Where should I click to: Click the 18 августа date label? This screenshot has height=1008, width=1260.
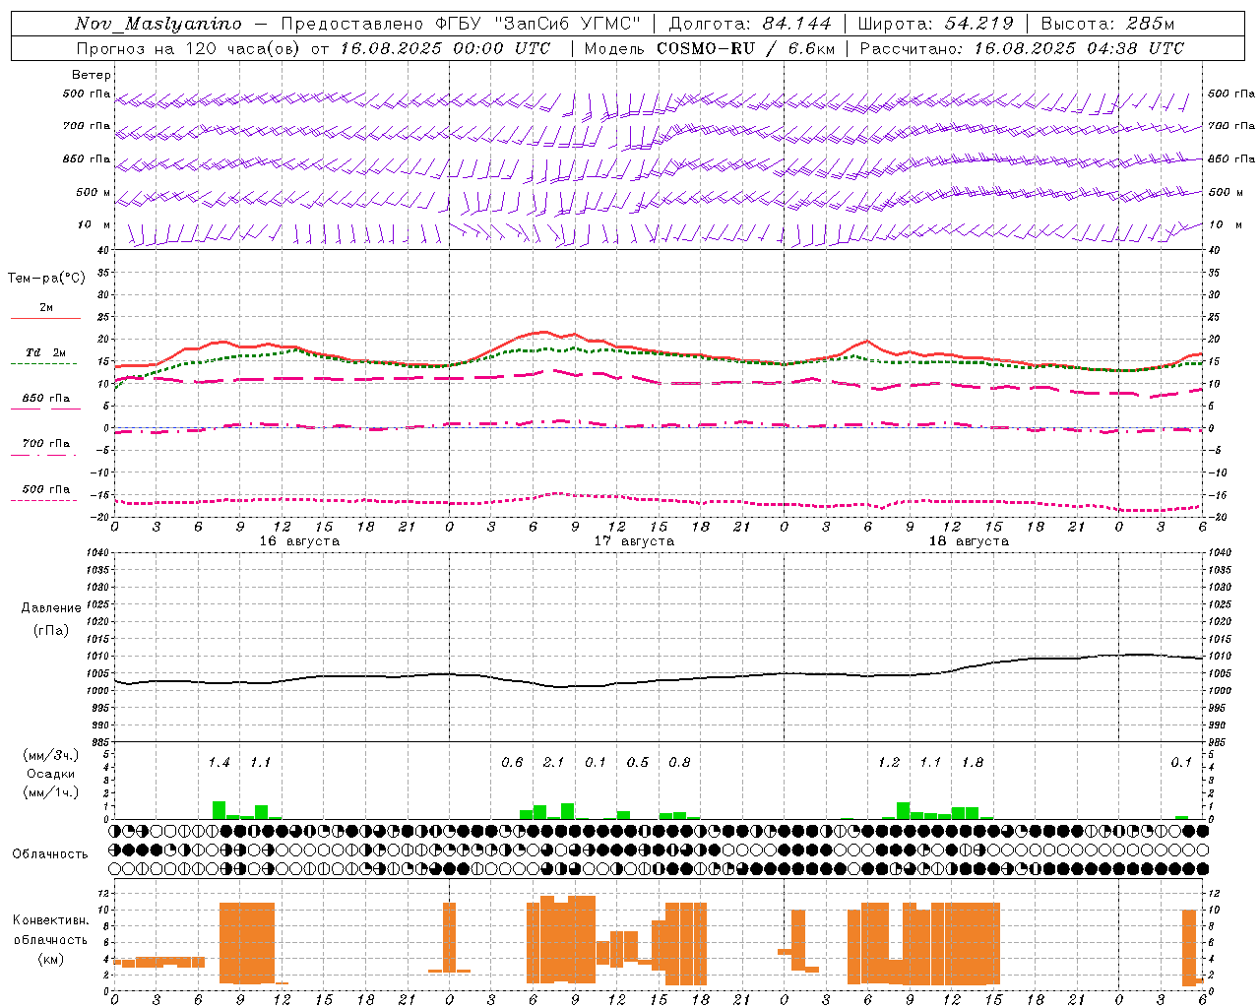click(969, 540)
